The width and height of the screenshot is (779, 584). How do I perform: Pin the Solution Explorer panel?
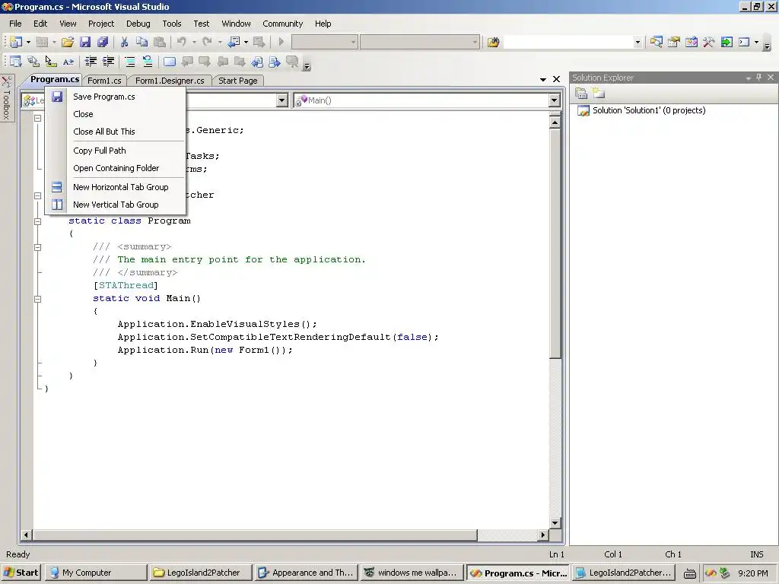758,78
